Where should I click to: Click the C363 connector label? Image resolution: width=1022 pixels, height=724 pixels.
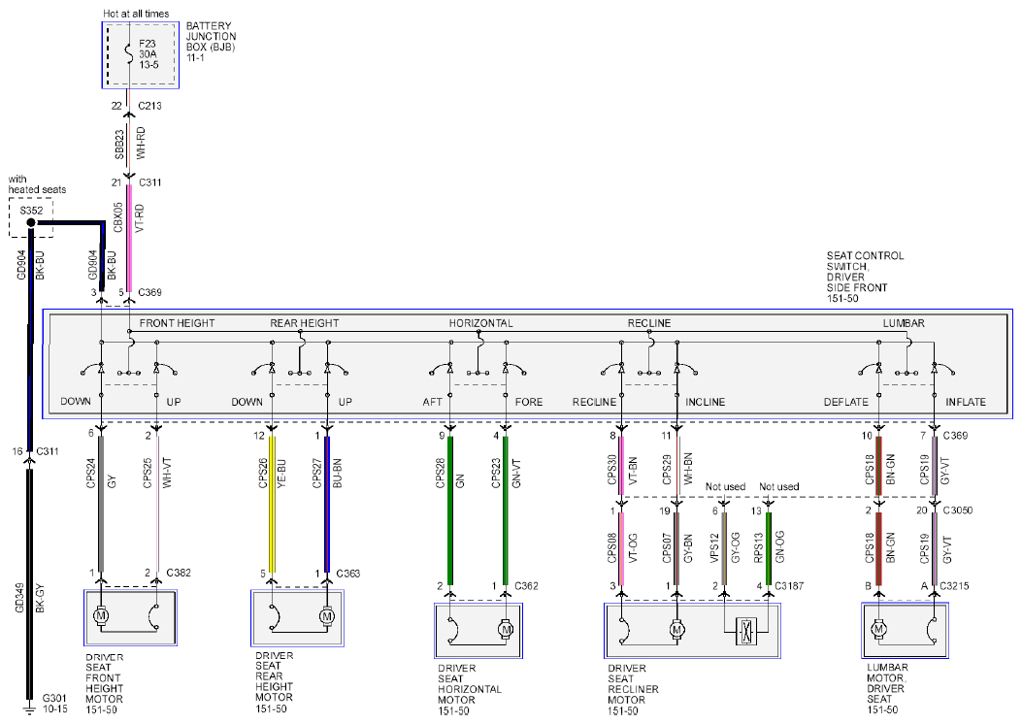348,574
